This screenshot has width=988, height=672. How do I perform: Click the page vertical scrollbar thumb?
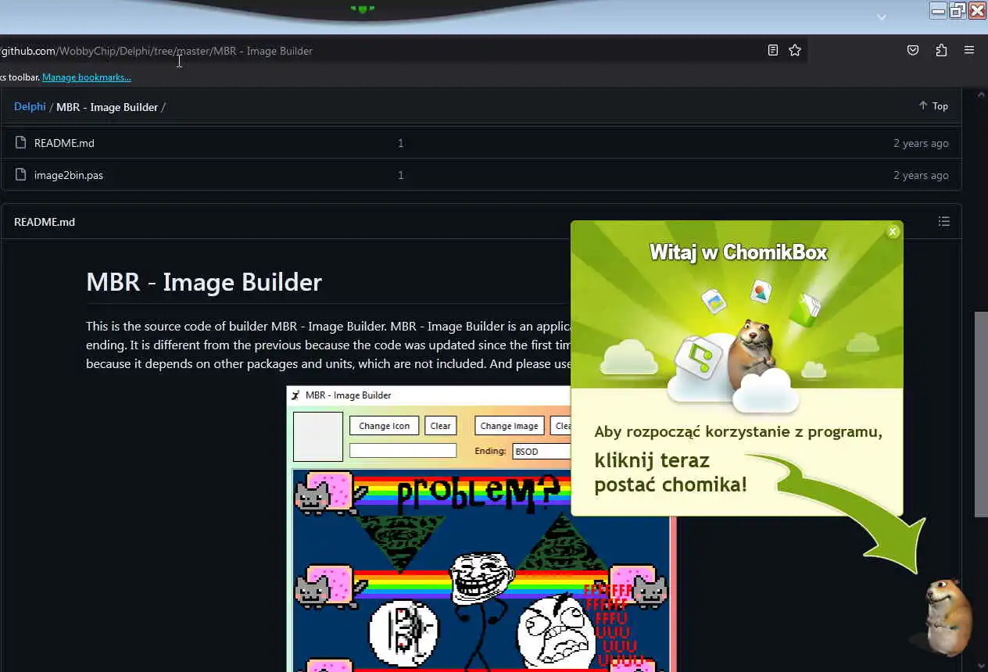point(981,414)
